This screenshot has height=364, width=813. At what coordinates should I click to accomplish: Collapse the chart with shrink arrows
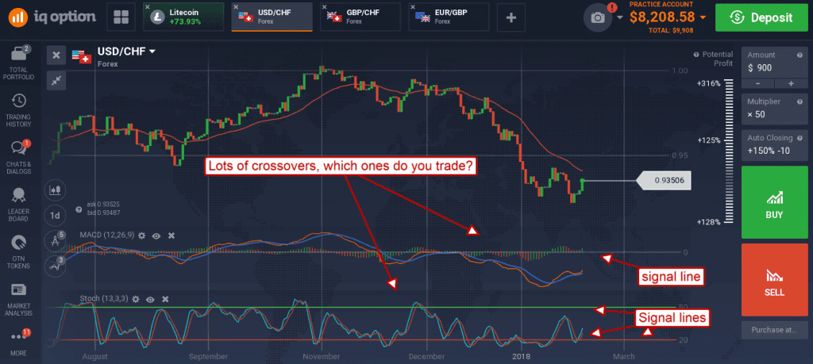56,80
